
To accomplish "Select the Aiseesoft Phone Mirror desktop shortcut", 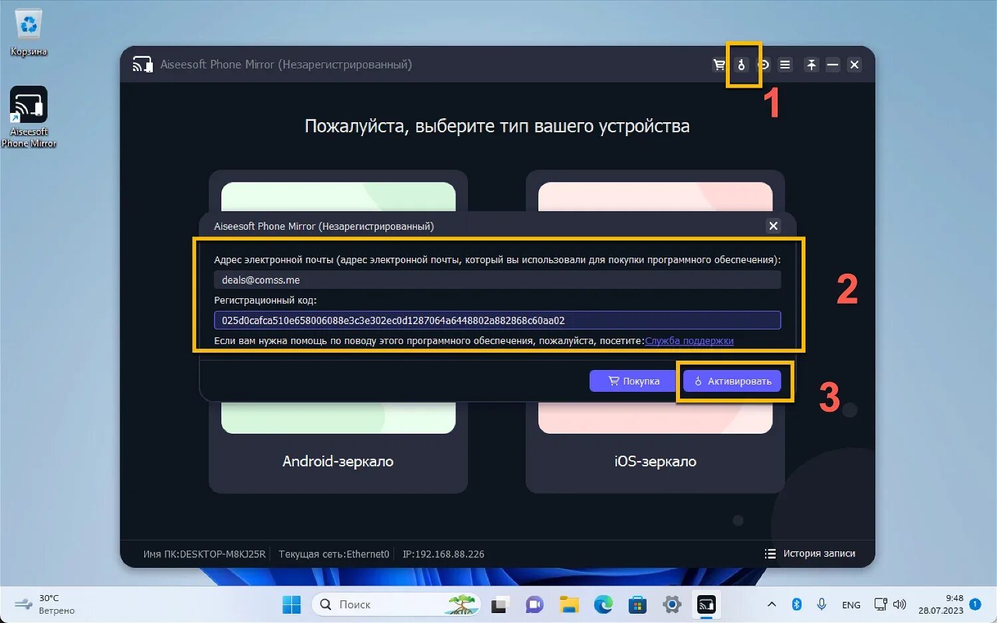I will coord(29,117).
